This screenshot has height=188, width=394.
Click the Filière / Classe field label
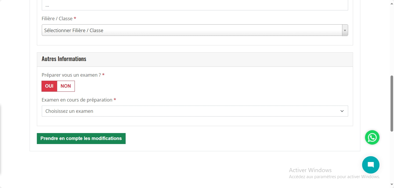(x=57, y=19)
